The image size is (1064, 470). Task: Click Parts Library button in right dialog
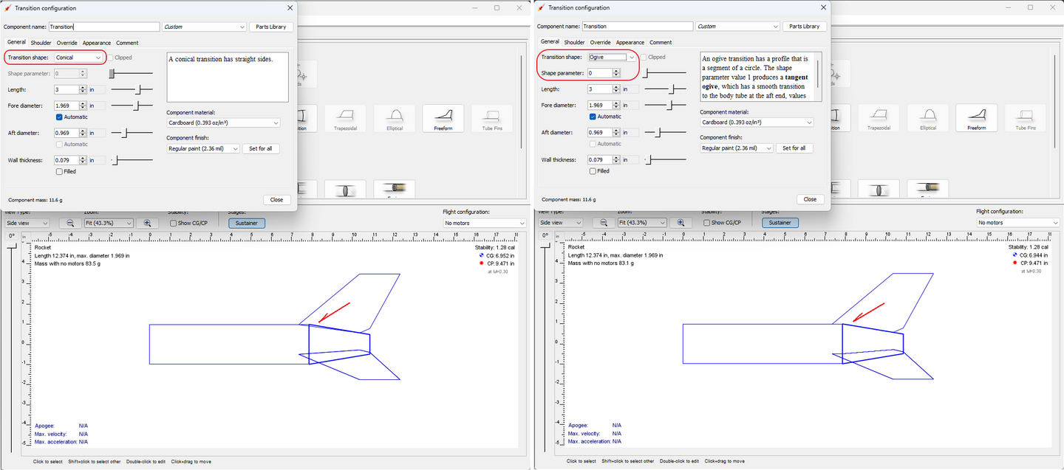[x=805, y=27]
